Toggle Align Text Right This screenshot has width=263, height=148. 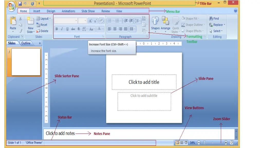pyautogui.click(x=120, y=29)
